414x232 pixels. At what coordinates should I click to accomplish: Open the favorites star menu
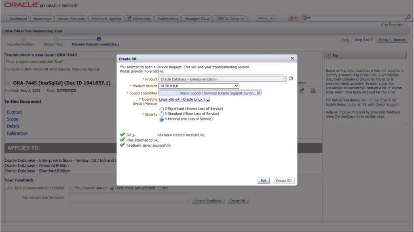click(293, 18)
